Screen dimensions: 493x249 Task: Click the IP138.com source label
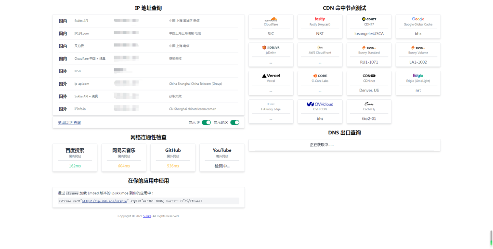81,33
